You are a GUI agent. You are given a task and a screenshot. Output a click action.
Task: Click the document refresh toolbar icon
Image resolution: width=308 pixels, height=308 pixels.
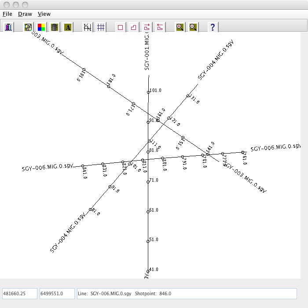click(x=28, y=27)
